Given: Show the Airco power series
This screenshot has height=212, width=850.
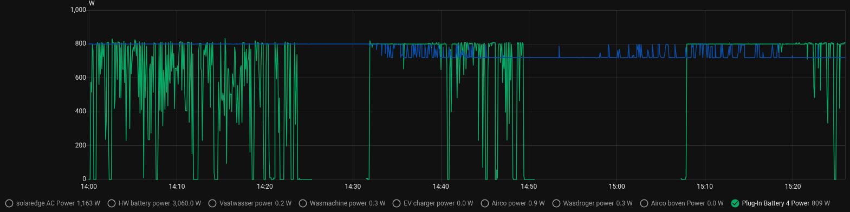Looking at the screenshot, I should coord(512,203).
